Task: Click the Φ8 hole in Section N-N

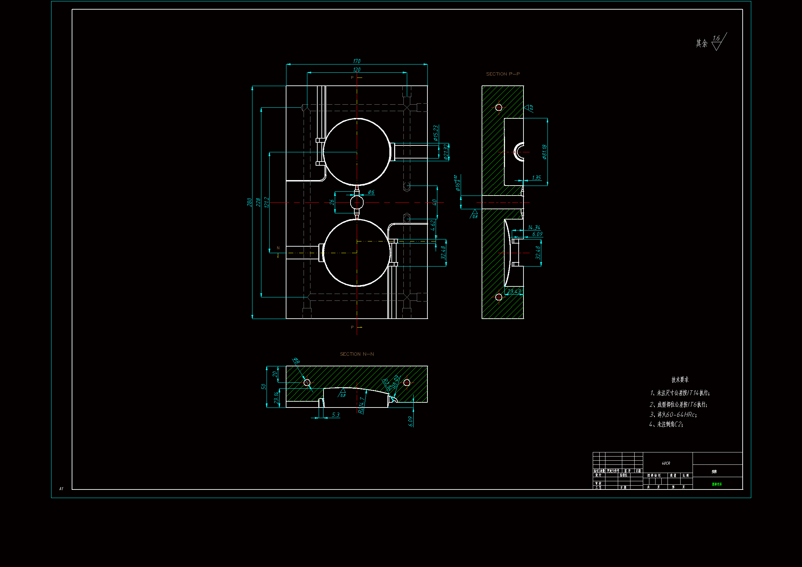Action: [x=307, y=382]
